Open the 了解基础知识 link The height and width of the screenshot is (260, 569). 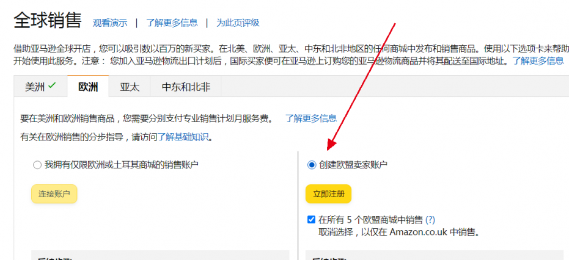click(183, 137)
